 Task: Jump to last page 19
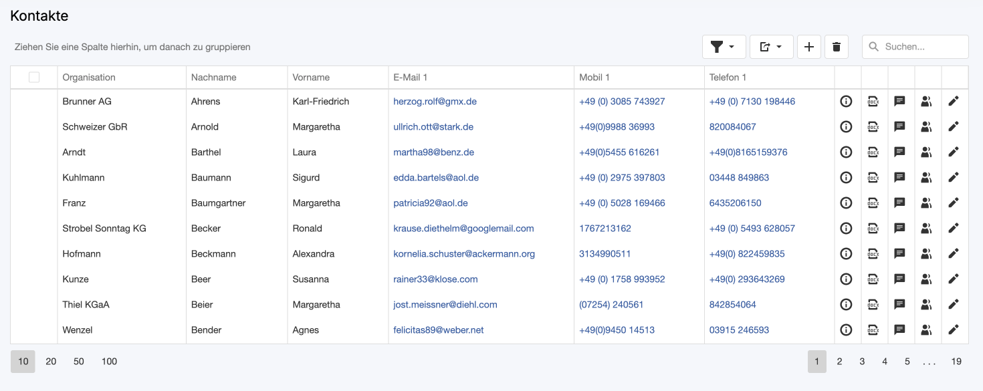[956, 362]
